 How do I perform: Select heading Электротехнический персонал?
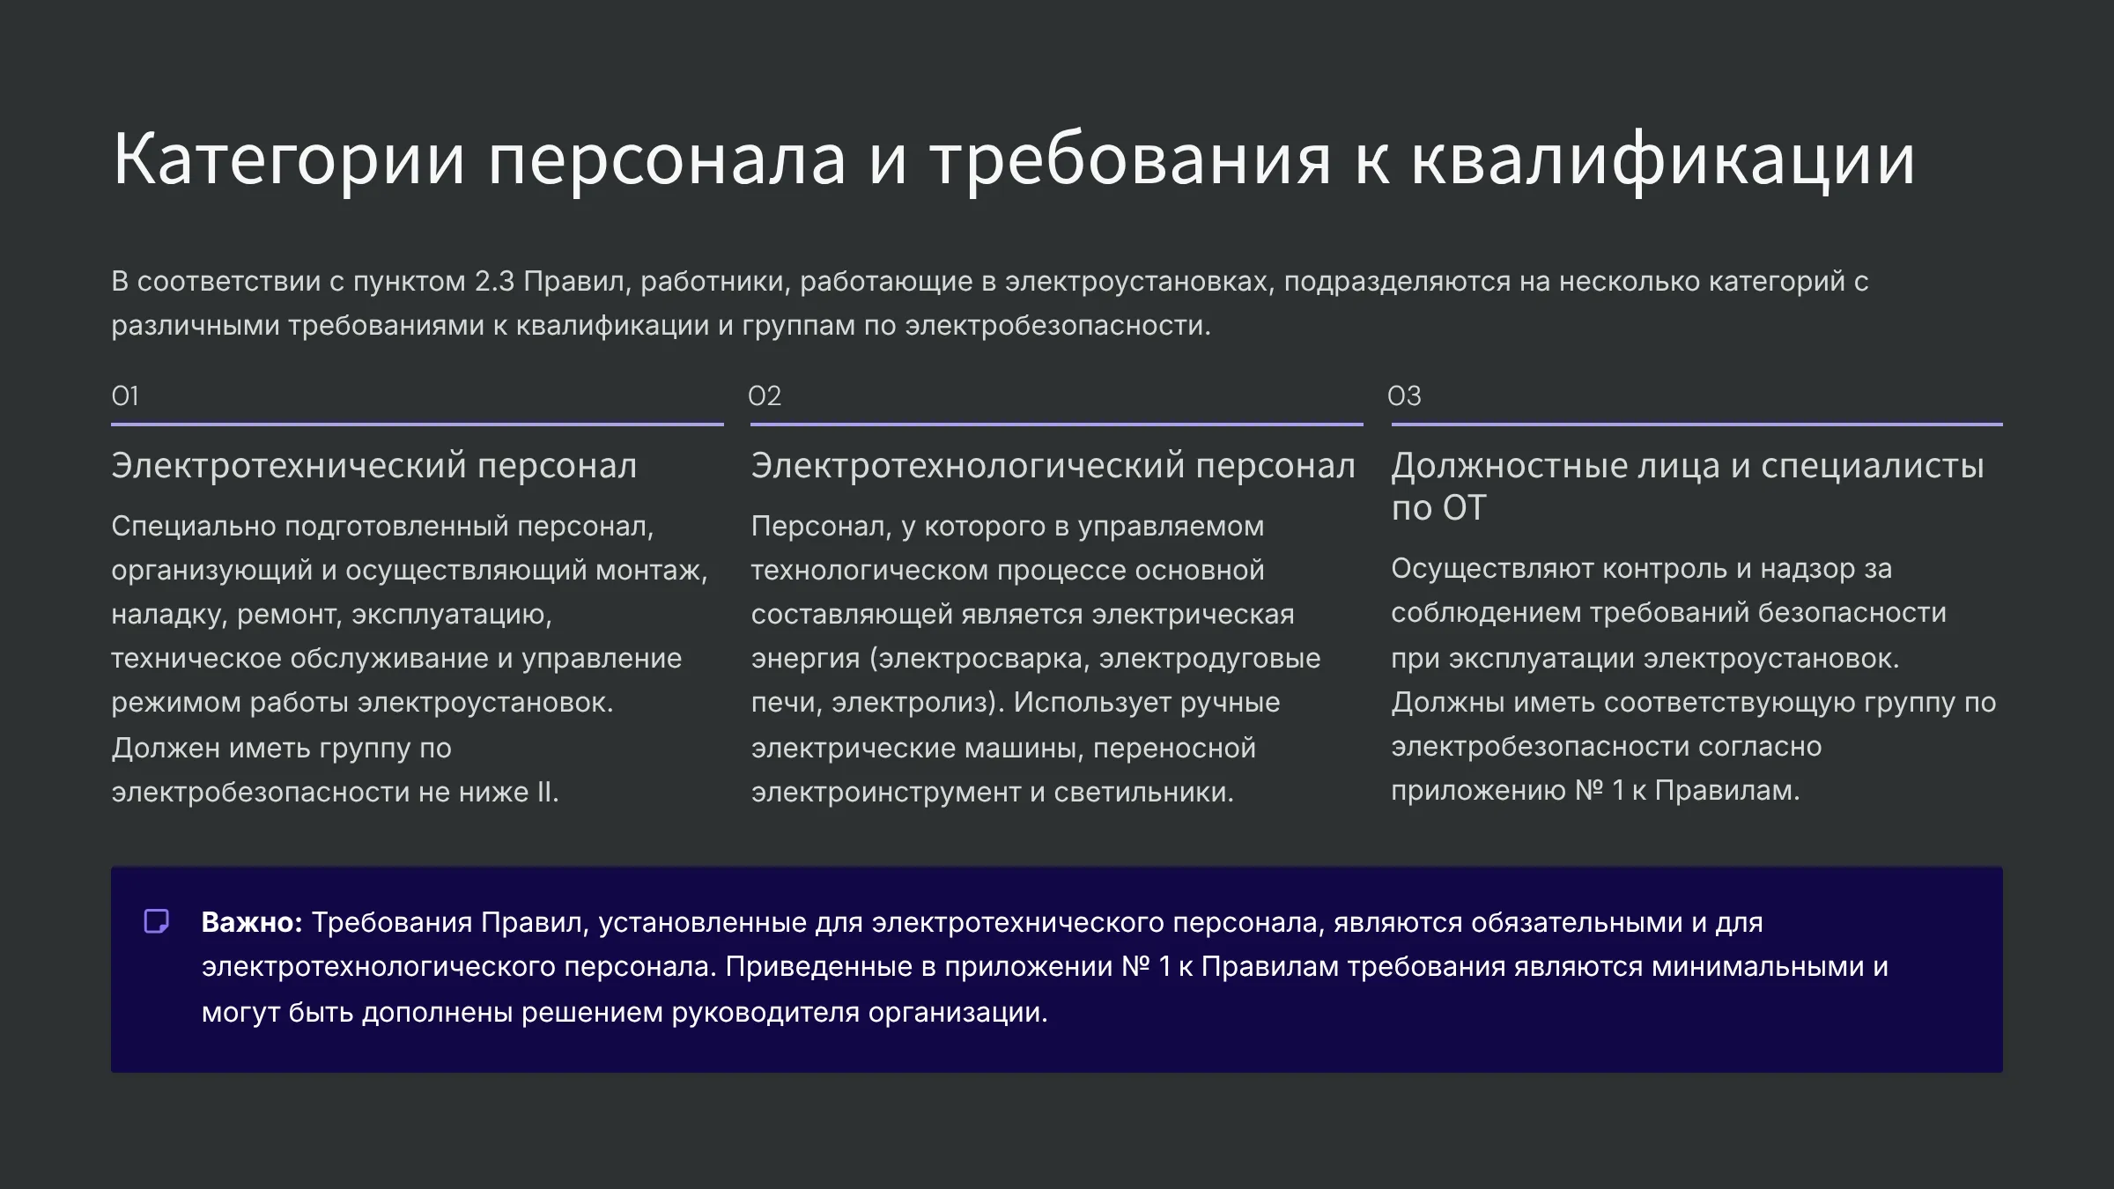(x=373, y=466)
